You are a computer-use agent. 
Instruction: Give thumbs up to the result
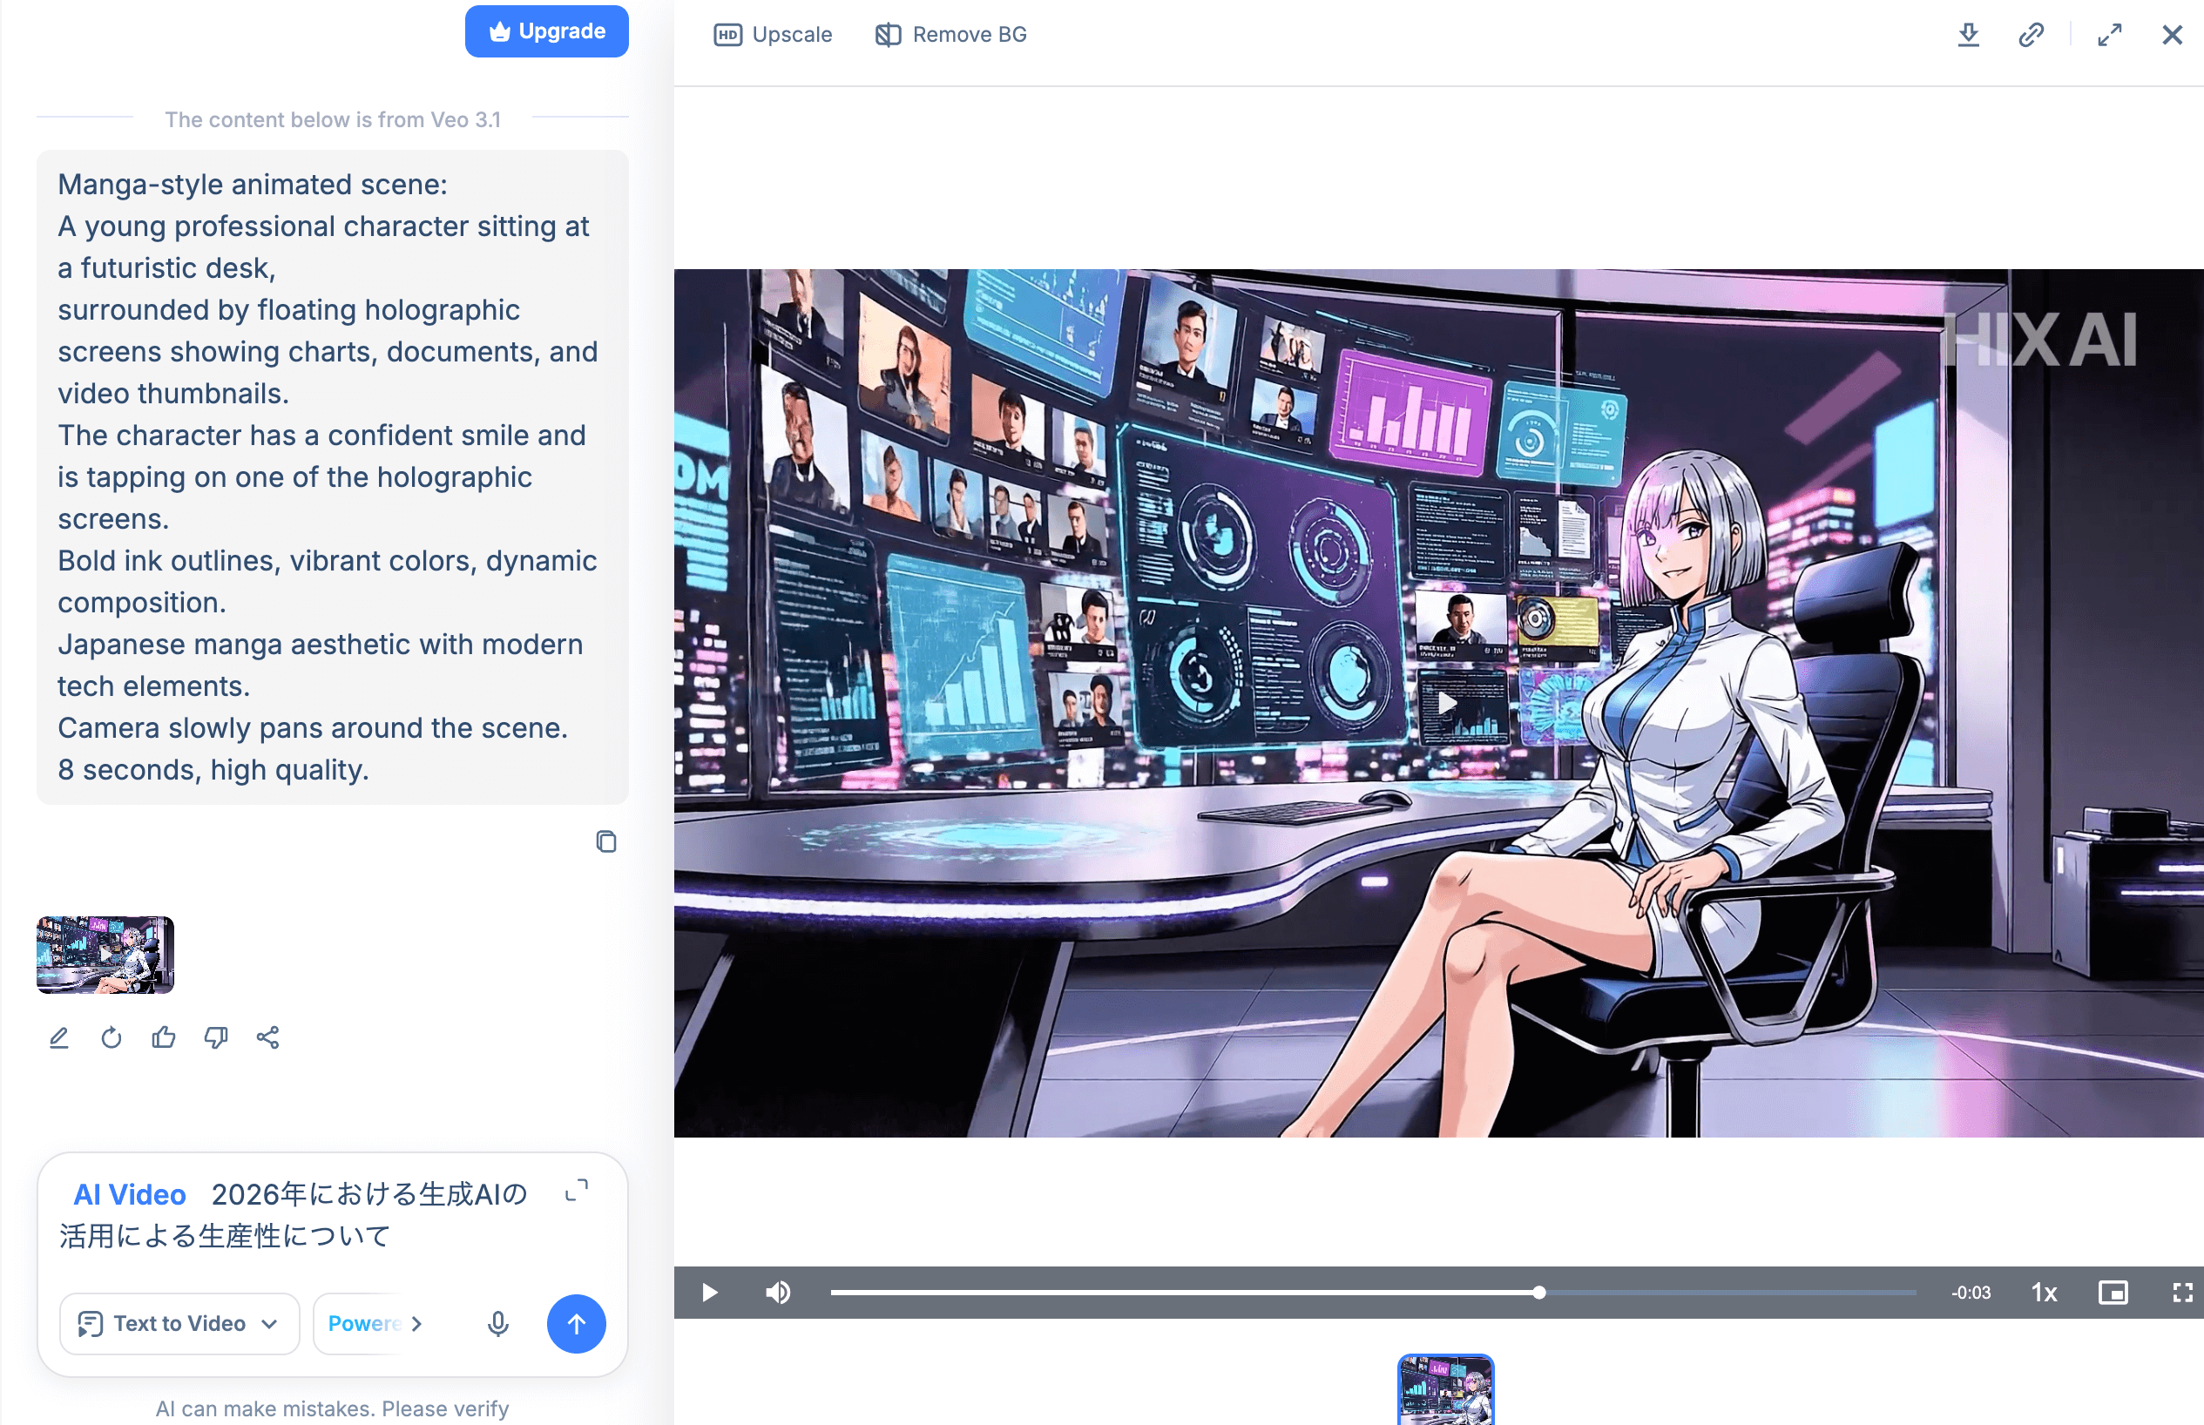(164, 1037)
